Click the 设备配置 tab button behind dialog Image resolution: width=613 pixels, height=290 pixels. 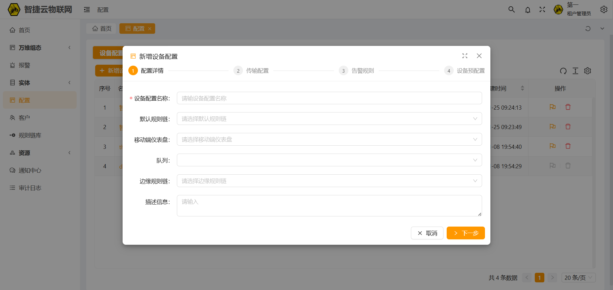108,53
